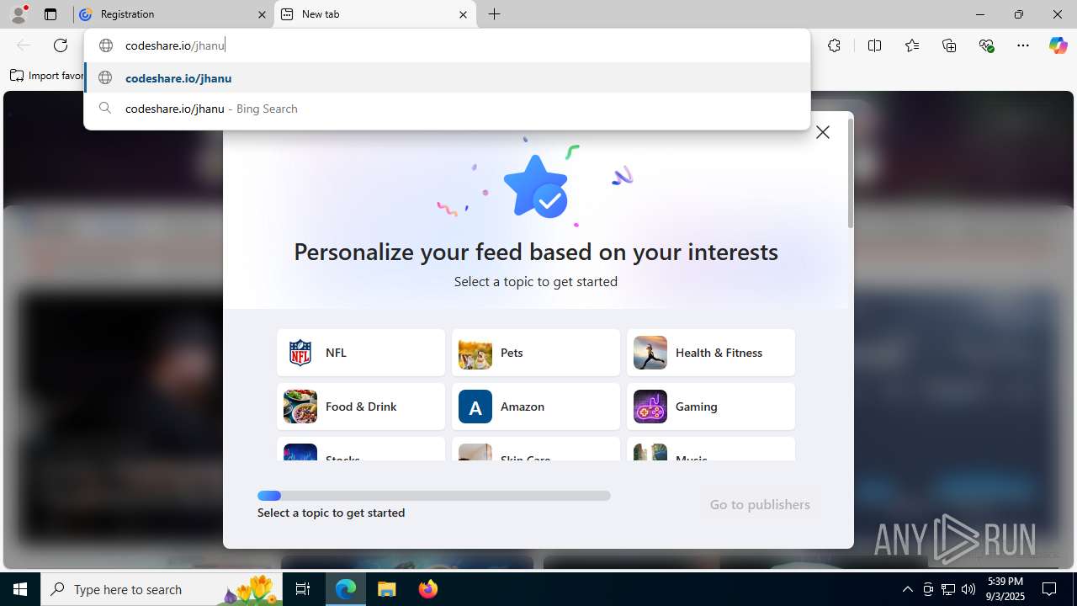This screenshot has width=1077, height=606.
Task: Open Settings and more ellipsis menu
Action: point(1023,45)
